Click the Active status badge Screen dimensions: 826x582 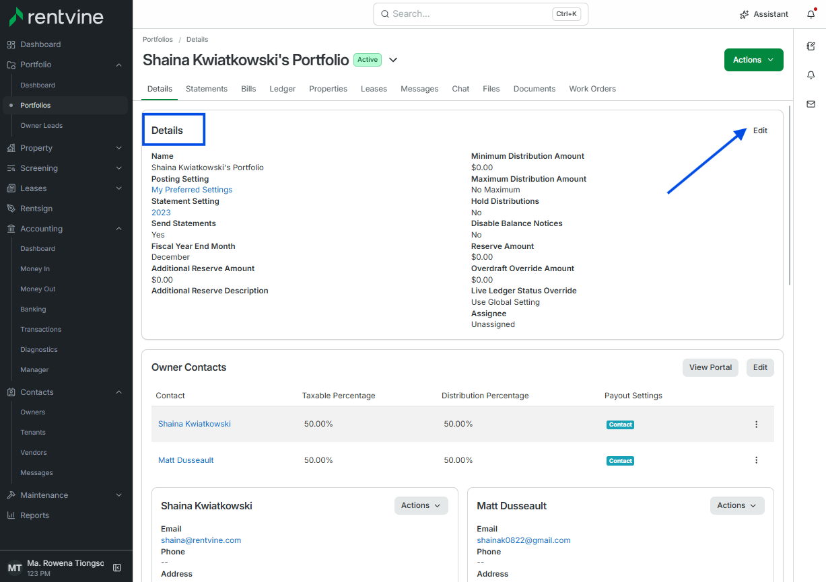(x=368, y=60)
